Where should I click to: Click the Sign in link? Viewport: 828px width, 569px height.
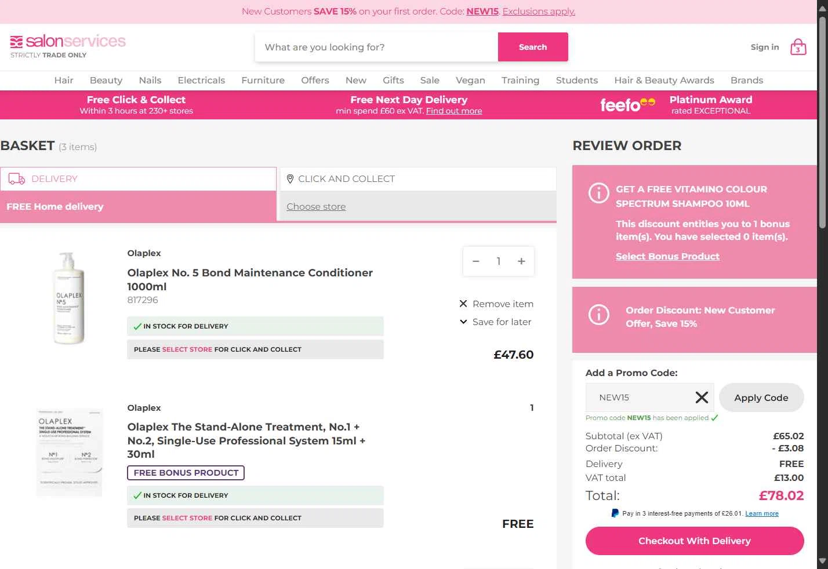click(765, 47)
